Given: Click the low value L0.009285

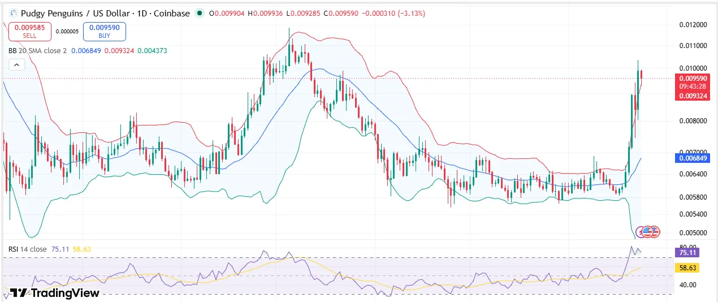Looking at the screenshot, I should [302, 13].
